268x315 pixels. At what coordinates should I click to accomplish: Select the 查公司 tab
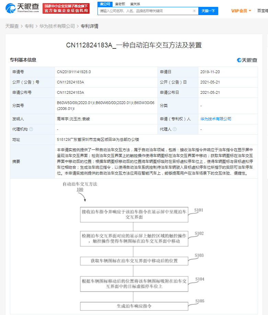[x=105, y=4]
